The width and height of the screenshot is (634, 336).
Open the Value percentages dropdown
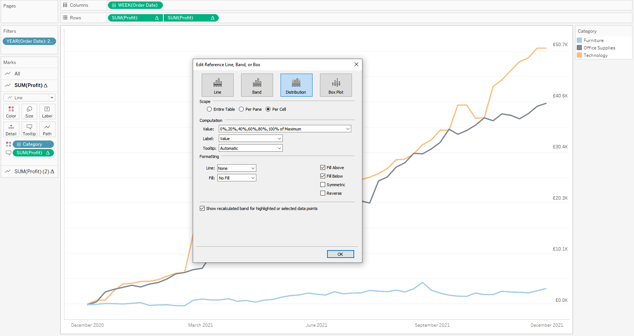tap(285, 129)
